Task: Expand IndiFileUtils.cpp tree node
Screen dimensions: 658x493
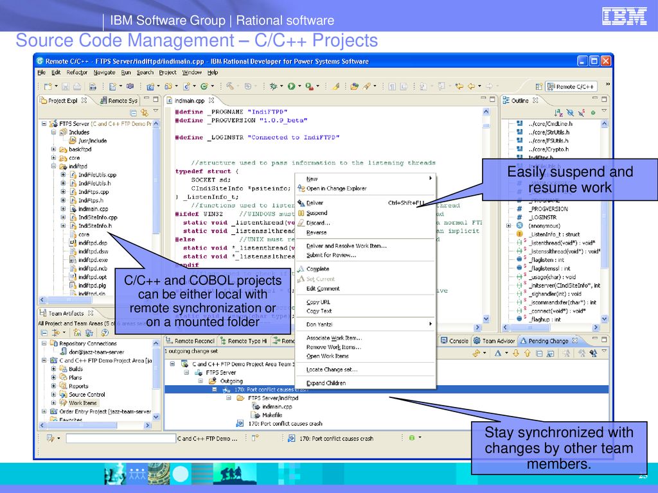Action: point(63,175)
